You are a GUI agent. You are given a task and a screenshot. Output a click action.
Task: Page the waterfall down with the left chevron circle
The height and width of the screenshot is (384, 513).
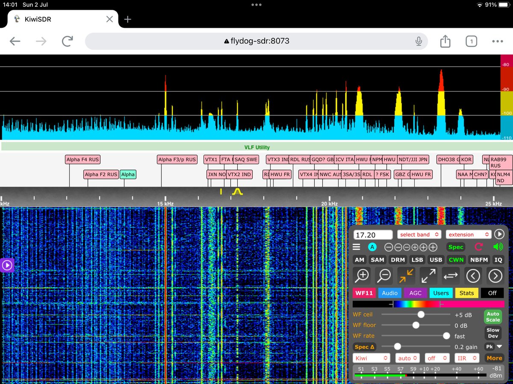pyautogui.click(x=473, y=276)
